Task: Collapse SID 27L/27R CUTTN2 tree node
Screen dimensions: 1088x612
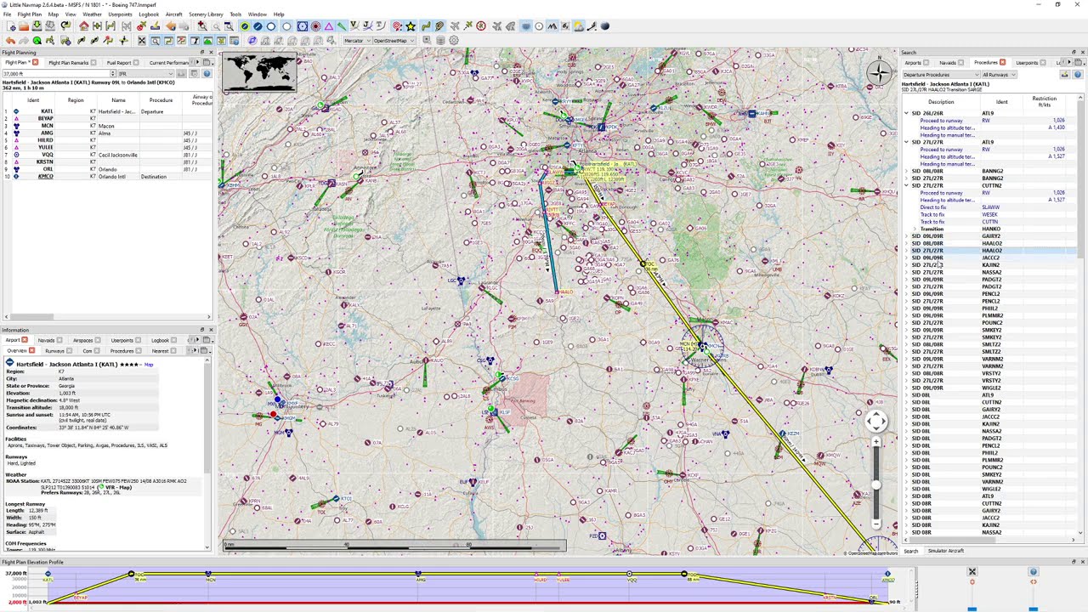Action: [x=906, y=185]
